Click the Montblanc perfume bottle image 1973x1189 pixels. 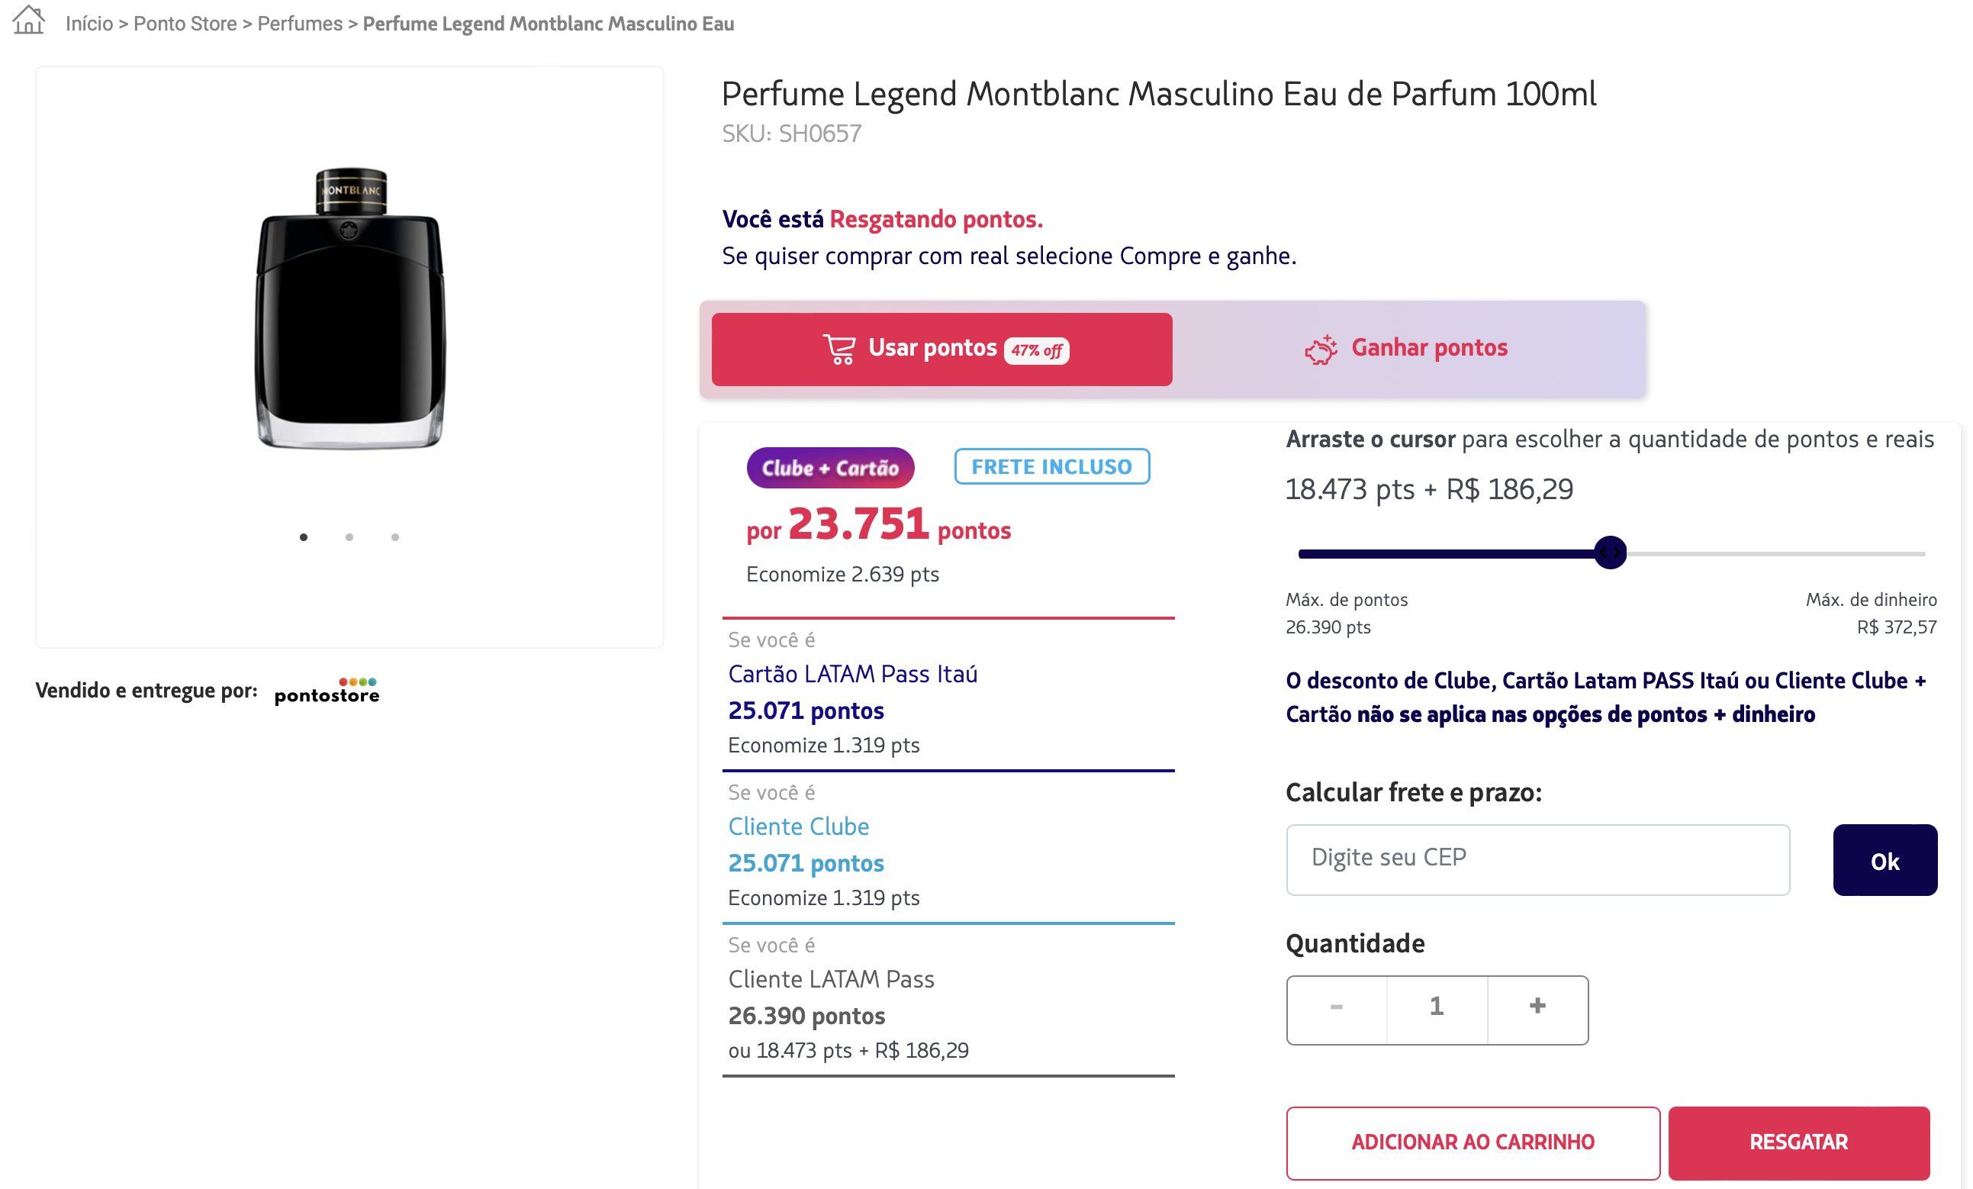point(350,308)
